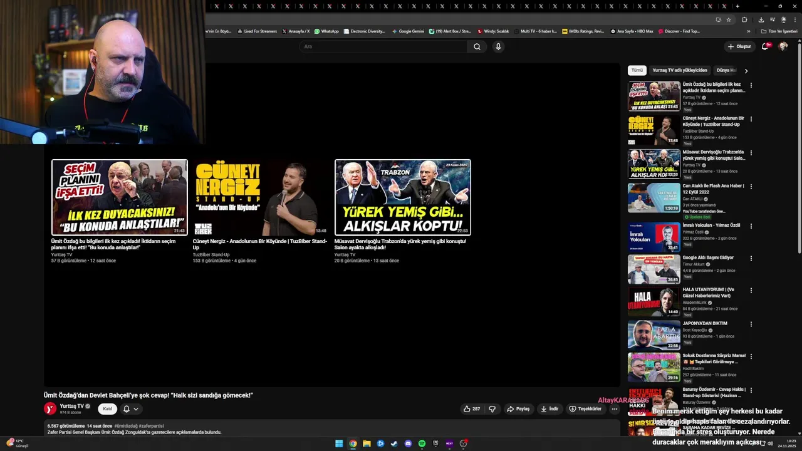The height and width of the screenshot is (451, 802).
Task: Open weather widget showing 12°C Güneşli
Action: point(16,443)
